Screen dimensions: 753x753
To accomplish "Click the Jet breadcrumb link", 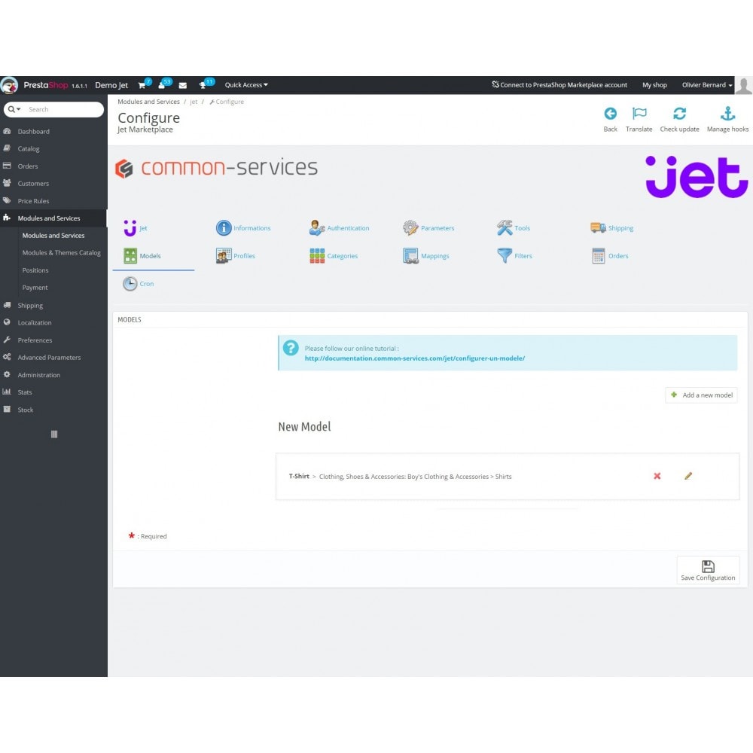I will coord(194,102).
